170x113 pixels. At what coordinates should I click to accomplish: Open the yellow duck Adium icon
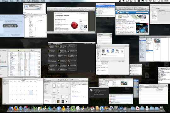click(64, 108)
